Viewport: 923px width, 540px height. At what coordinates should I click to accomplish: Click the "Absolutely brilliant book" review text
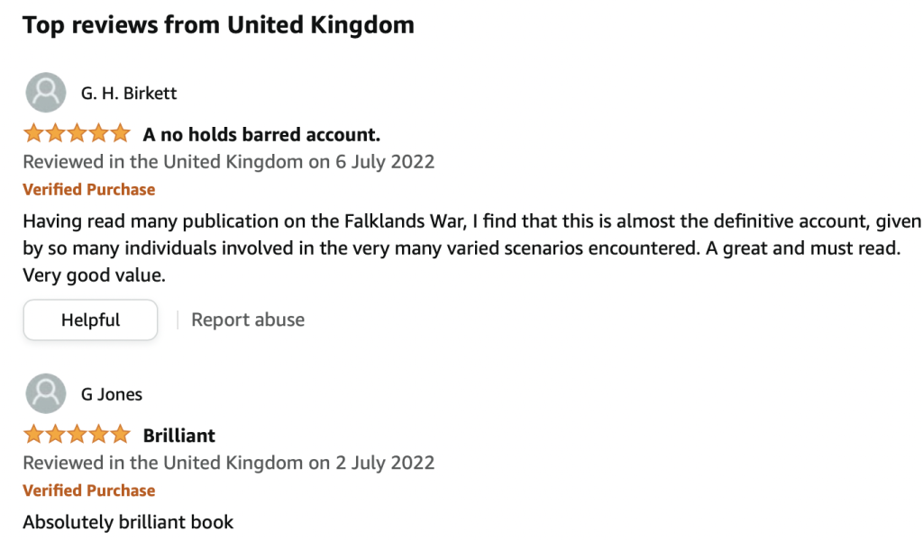click(x=128, y=522)
